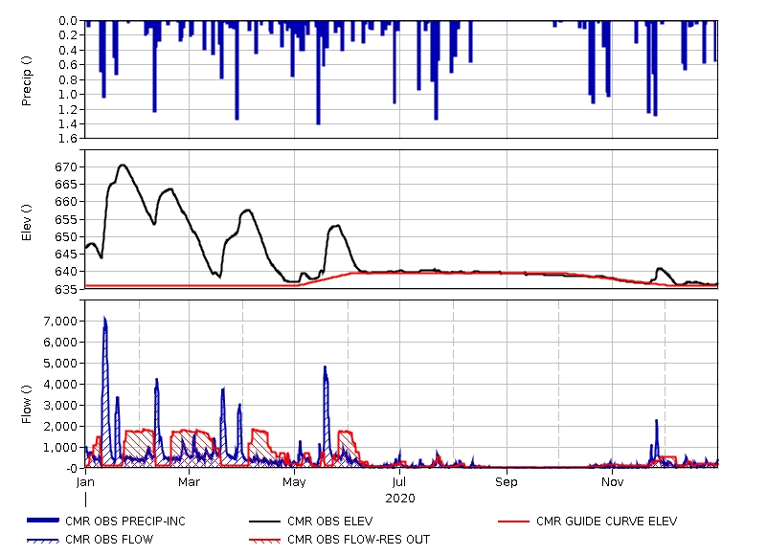
Task: Click the Mar label on time axis
Action: click(x=189, y=482)
